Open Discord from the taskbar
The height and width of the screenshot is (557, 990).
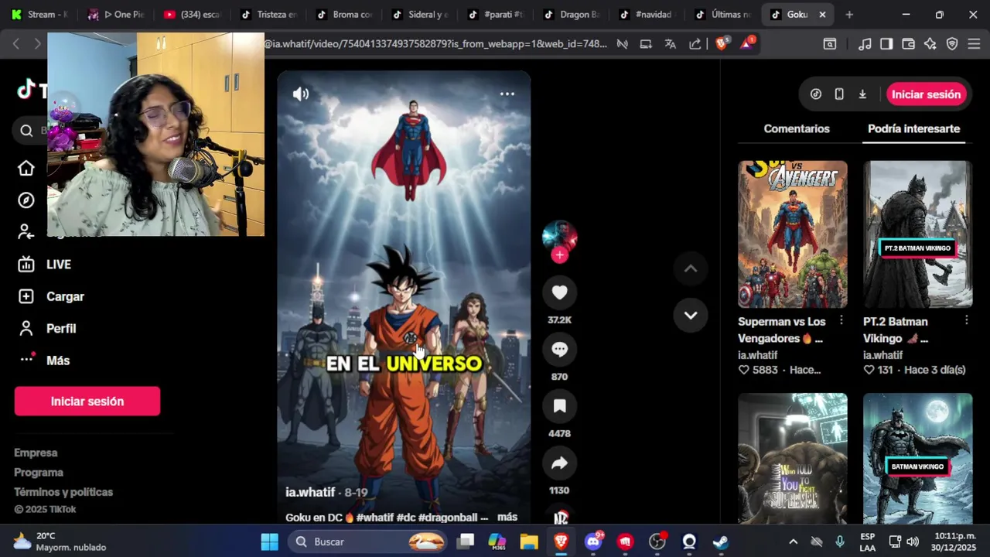[x=593, y=542]
